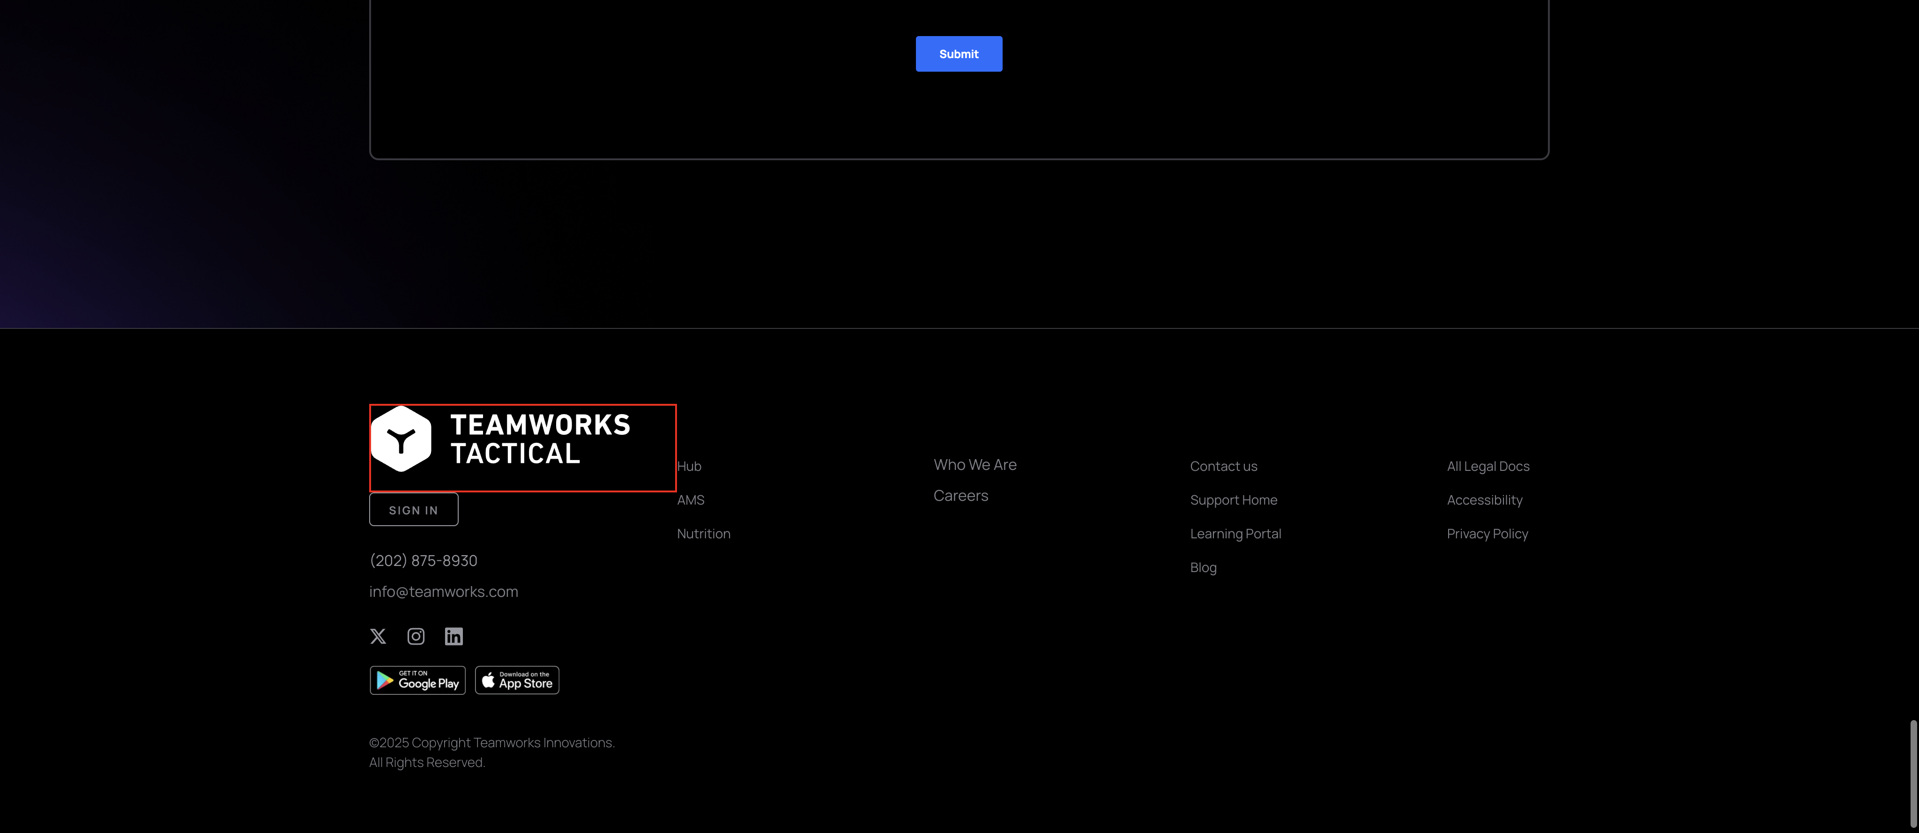The height and width of the screenshot is (833, 1919).
Task: Go to the Nutrition link
Action: click(x=703, y=534)
